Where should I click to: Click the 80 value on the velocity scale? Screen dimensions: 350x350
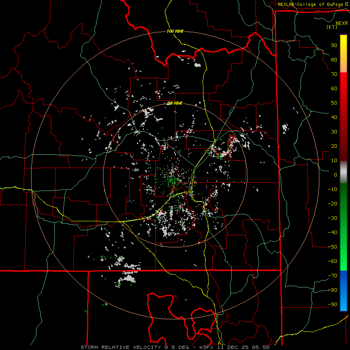(x=334, y=59)
